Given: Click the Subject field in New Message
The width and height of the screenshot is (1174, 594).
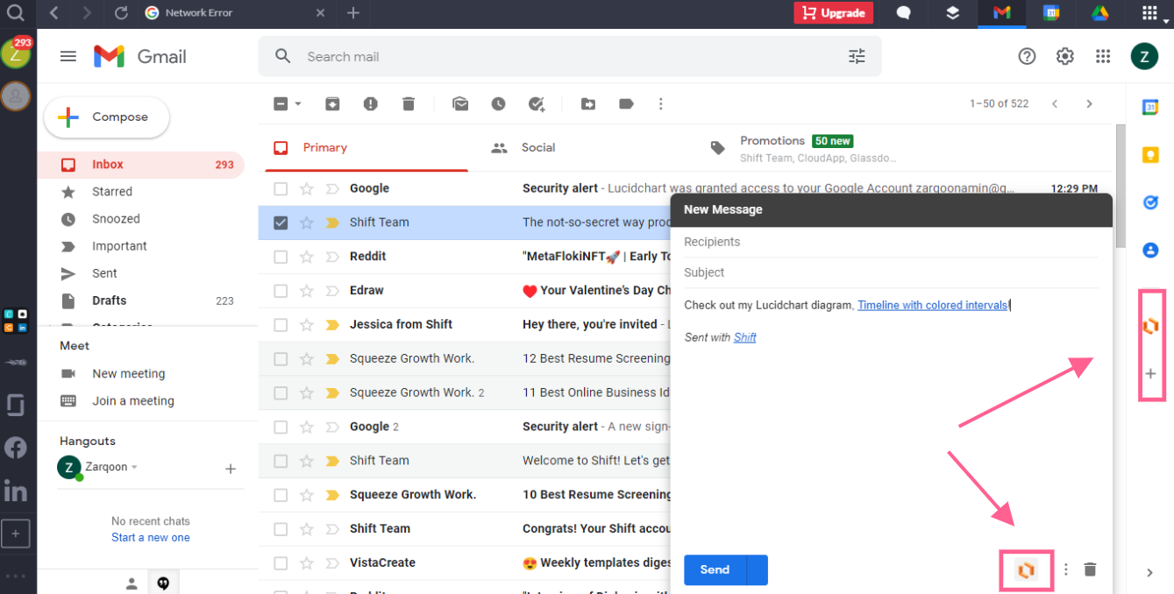Looking at the screenshot, I should [891, 272].
